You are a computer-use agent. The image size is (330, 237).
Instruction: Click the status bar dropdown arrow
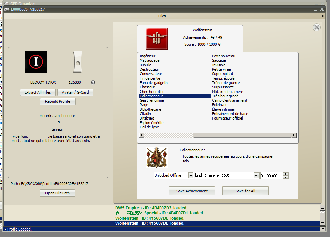point(323,229)
